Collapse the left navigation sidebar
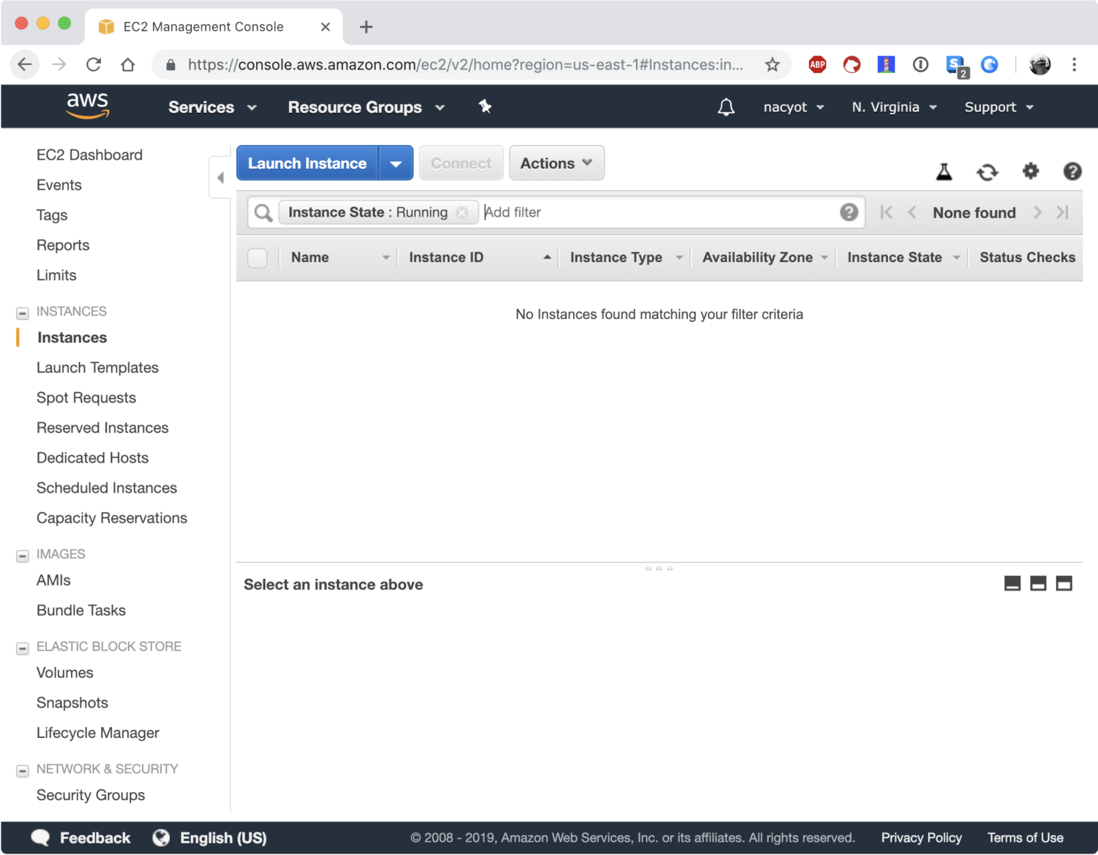 click(x=220, y=177)
